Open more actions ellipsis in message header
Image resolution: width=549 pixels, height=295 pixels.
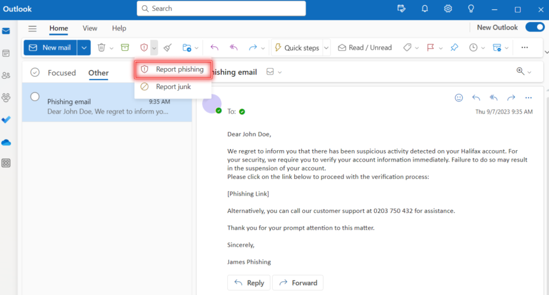pos(528,98)
